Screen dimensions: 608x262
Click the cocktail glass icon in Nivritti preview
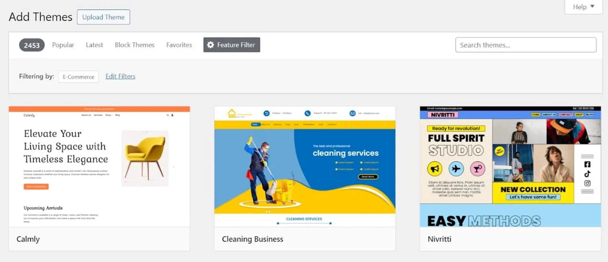[478, 169]
